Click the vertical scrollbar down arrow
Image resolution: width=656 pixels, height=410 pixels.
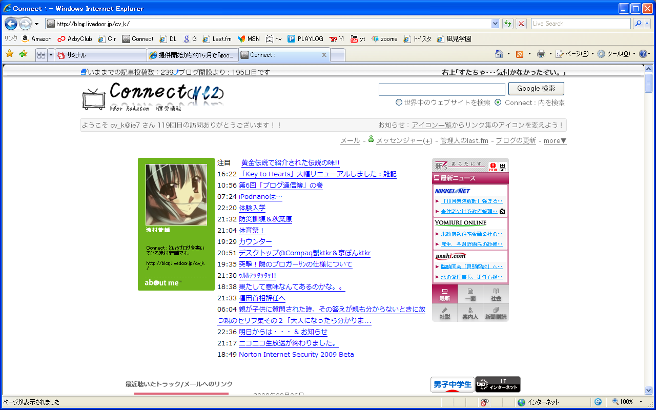[x=648, y=390]
